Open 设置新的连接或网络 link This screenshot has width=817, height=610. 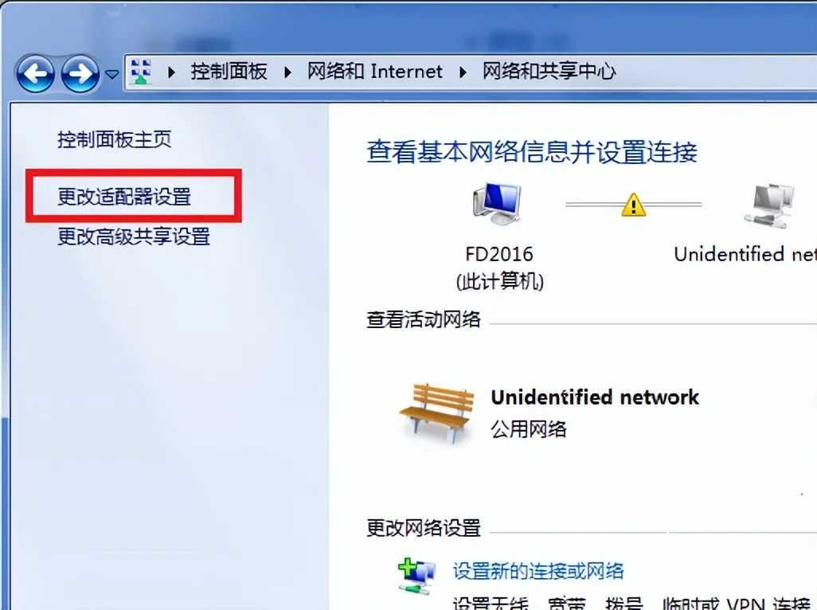pyautogui.click(x=538, y=571)
